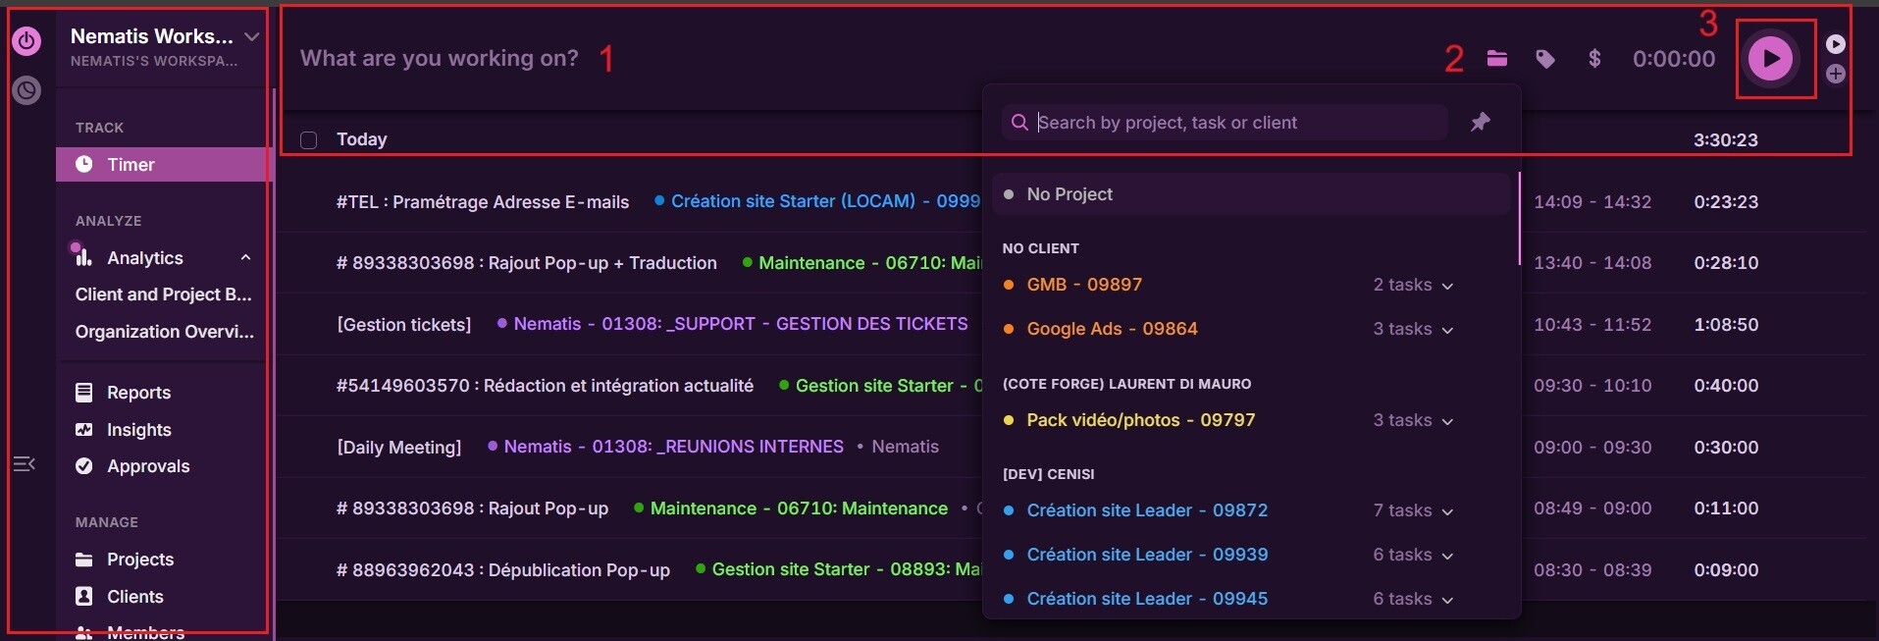Check the Today select-all checkbox
The image size is (1879, 641).
click(309, 140)
